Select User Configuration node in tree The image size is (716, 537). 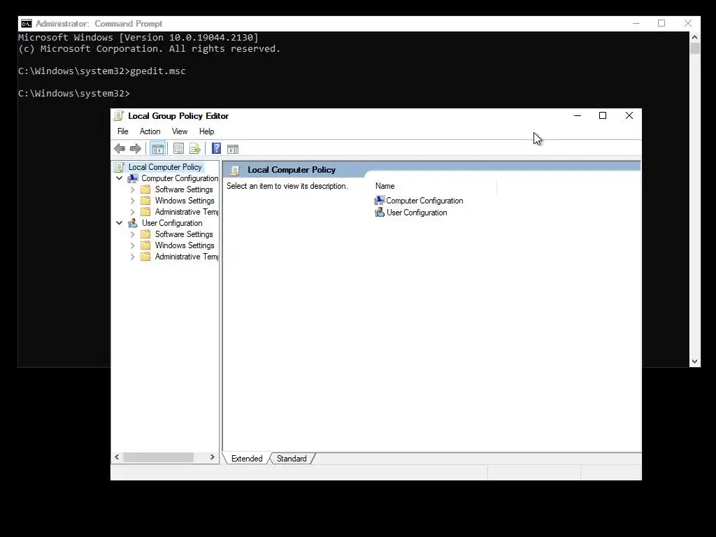click(x=172, y=223)
